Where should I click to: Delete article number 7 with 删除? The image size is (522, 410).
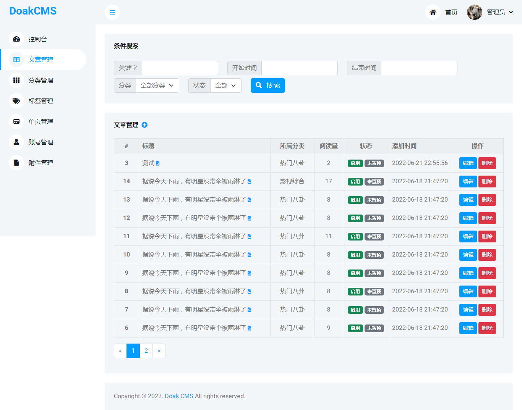point(487,310)
